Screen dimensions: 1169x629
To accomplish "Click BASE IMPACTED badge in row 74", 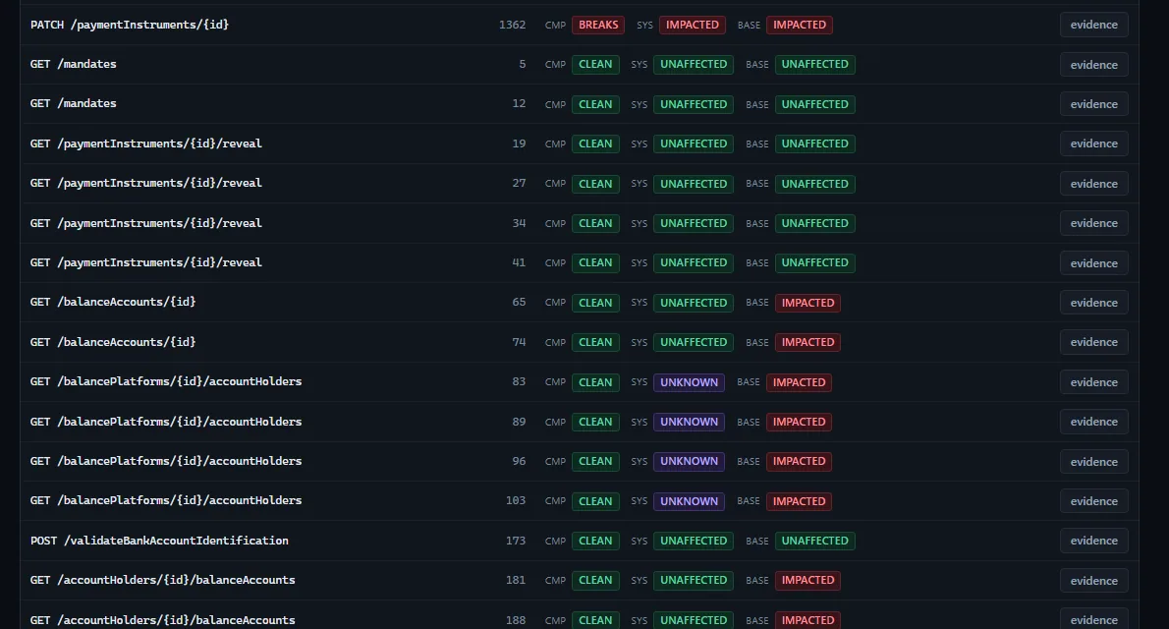I will tap(807, 342).
